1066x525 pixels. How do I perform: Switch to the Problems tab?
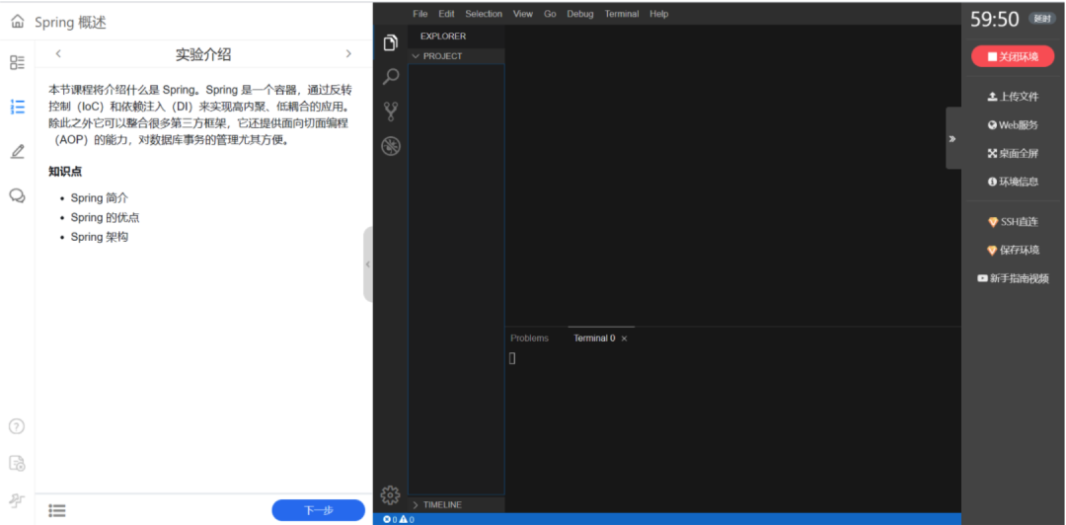[x=530, y=337]
